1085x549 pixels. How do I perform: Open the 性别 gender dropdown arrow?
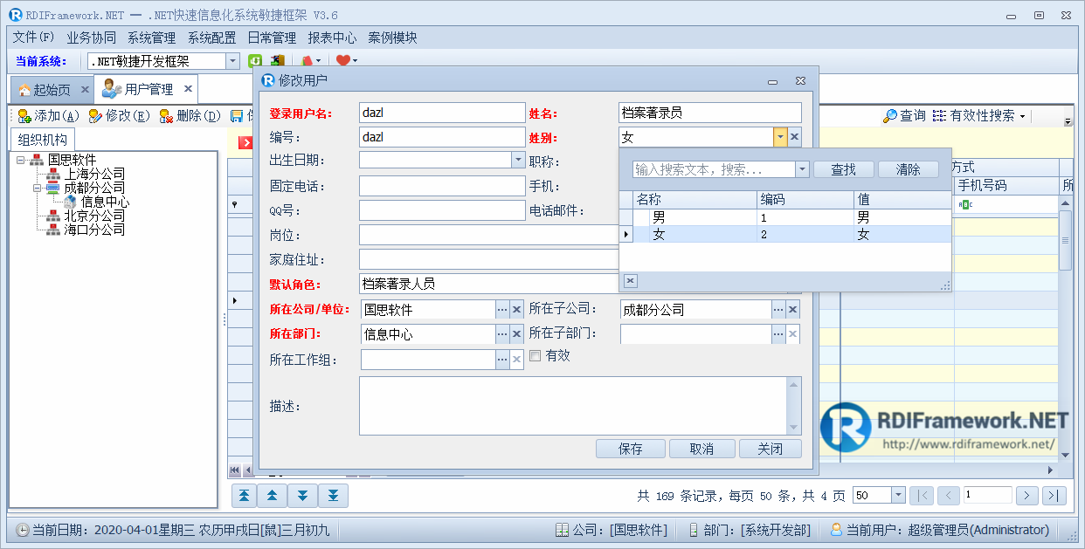point(782,136)
